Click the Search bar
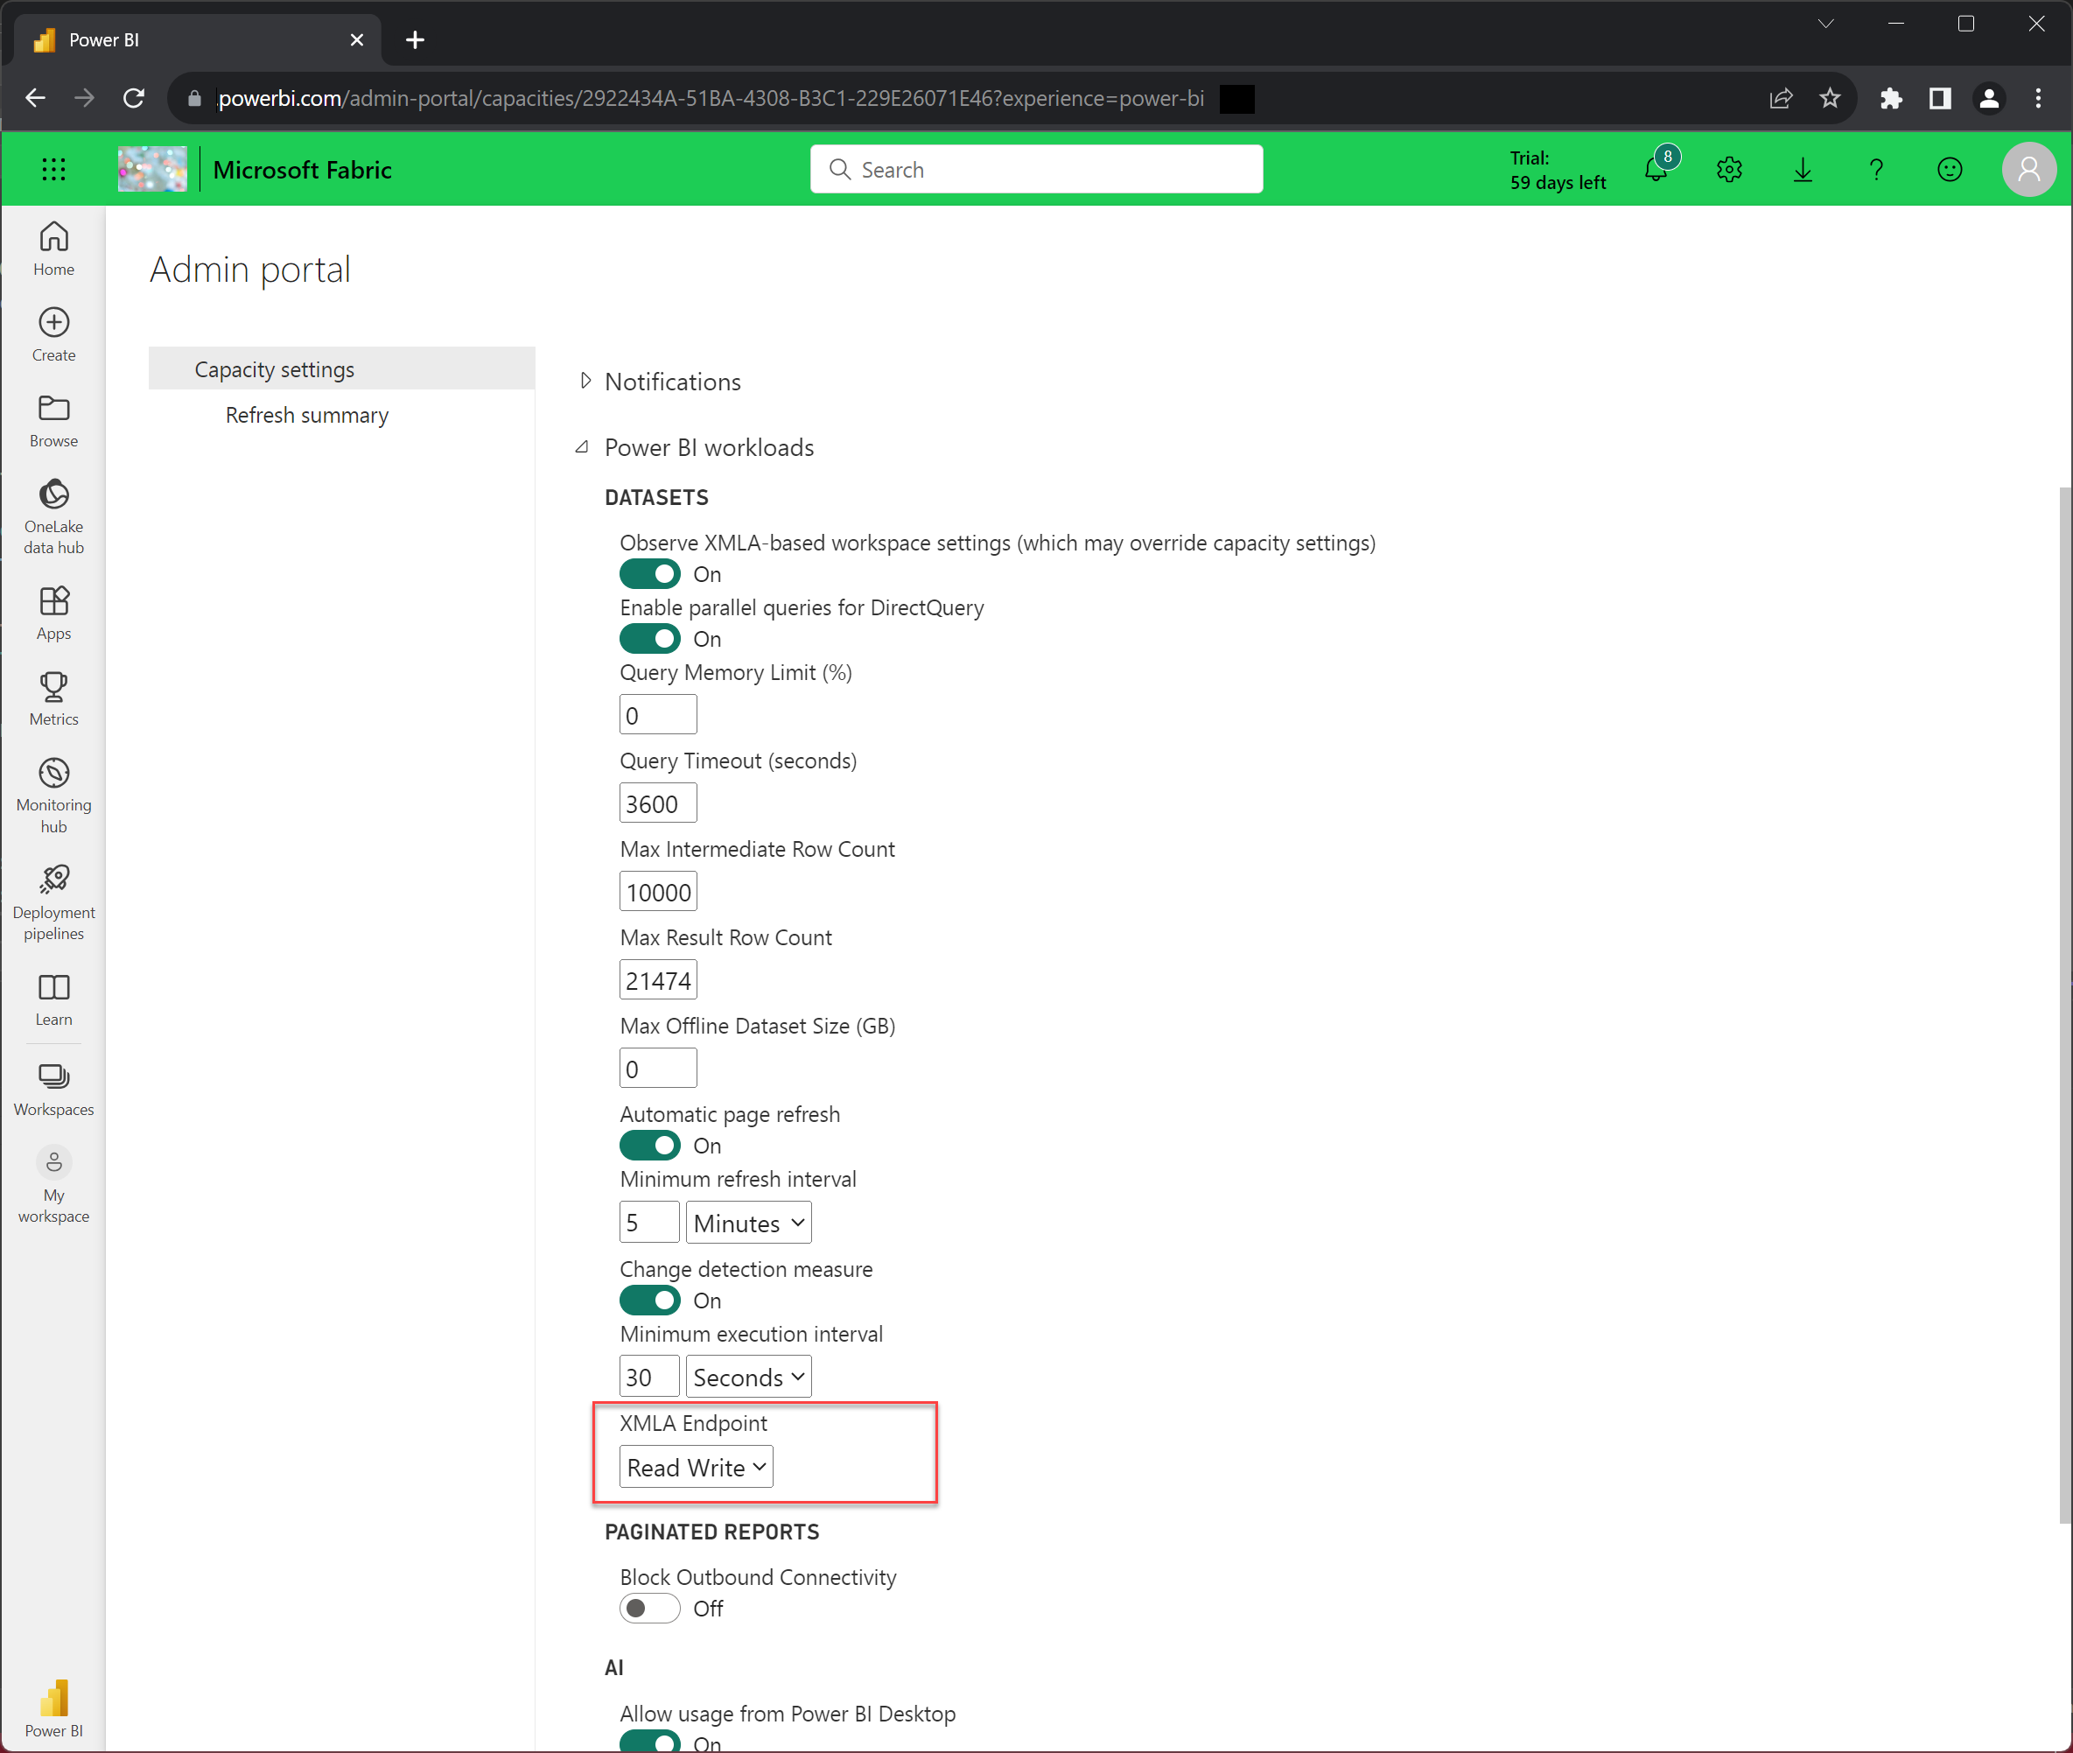Screen dimensions: 2073x1753 [x=1036, y=169]
